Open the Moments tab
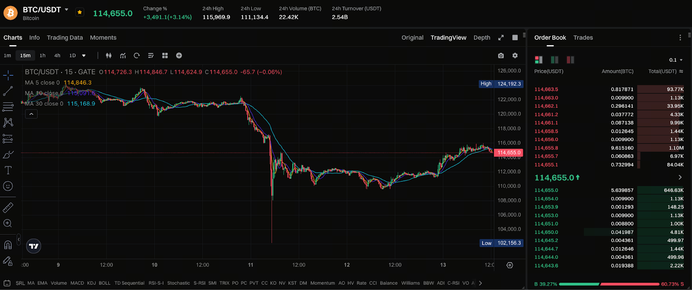Screen dimensions: 692x290 103,38
